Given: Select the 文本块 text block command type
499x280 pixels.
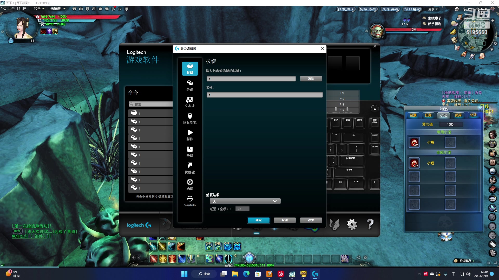Looking at the screenshot, I should click(x=190, y=102).
